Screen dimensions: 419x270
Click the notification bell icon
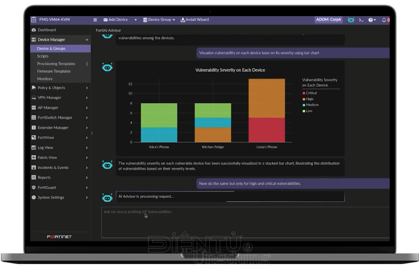[x=384, y=20]
